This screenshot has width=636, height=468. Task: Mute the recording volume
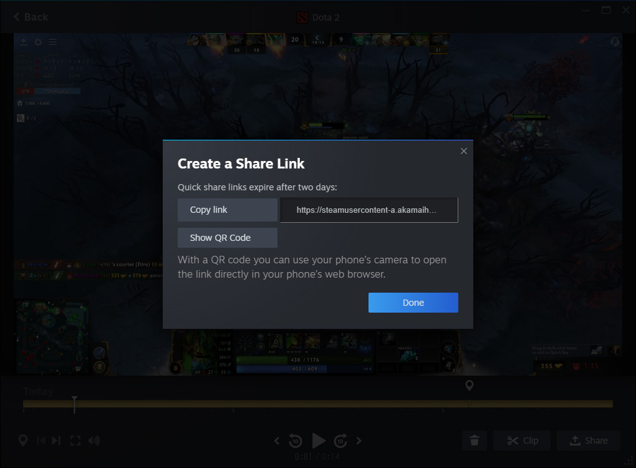point(94,441)
